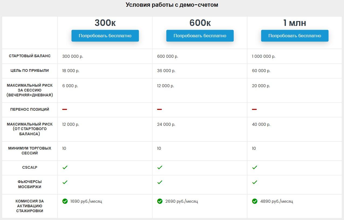Click 'Попробовать бесплатно' button under 300к
Image resolution: width=344 pixels, height=220 pixels.
105,36
